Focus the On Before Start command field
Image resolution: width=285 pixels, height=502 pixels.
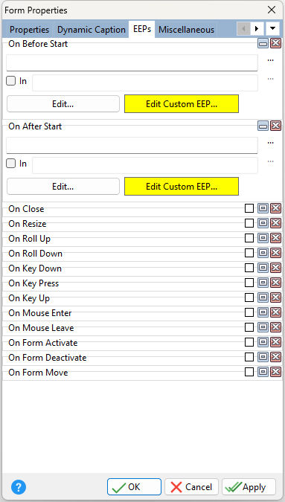coord(132,62)
